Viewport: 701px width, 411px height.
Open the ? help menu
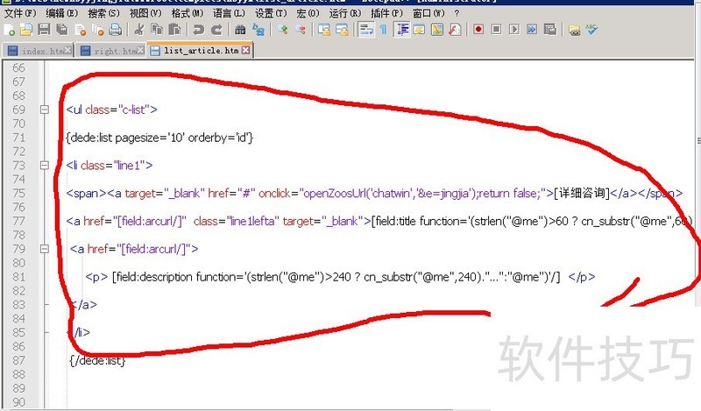click(x=457, y=13)
